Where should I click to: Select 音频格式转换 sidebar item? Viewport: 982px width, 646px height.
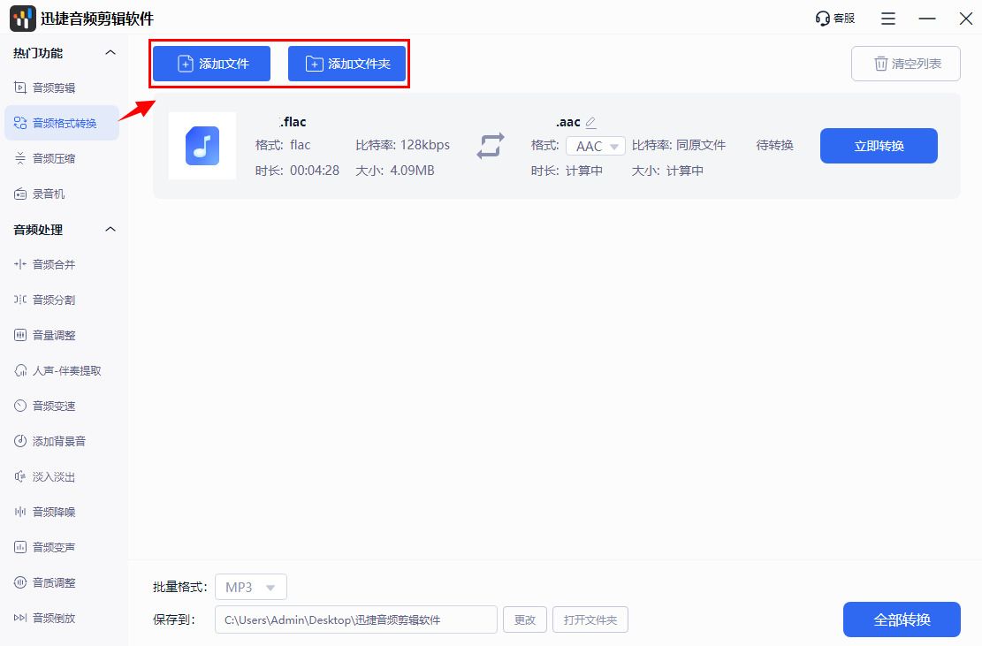point(61,123)
